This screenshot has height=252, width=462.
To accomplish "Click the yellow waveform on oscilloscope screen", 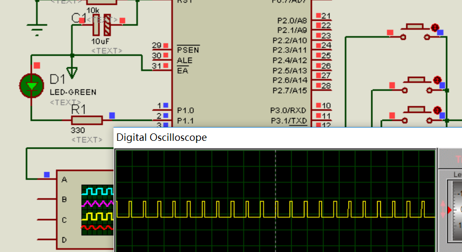I will 275,209.
